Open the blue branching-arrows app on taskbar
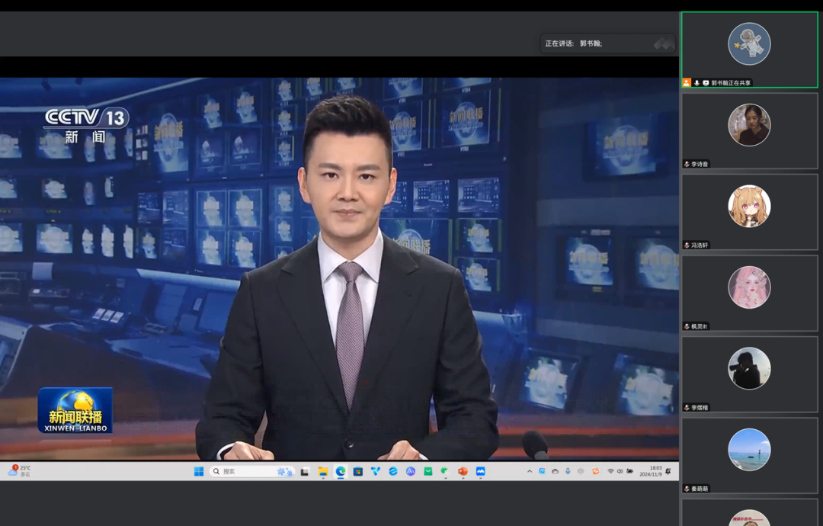823x526 pixels. [x=376, y=471]
